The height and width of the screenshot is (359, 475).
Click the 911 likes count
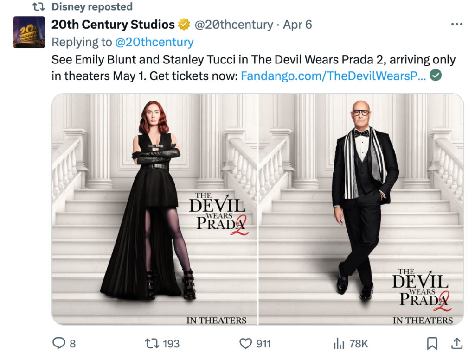(263, 344)
